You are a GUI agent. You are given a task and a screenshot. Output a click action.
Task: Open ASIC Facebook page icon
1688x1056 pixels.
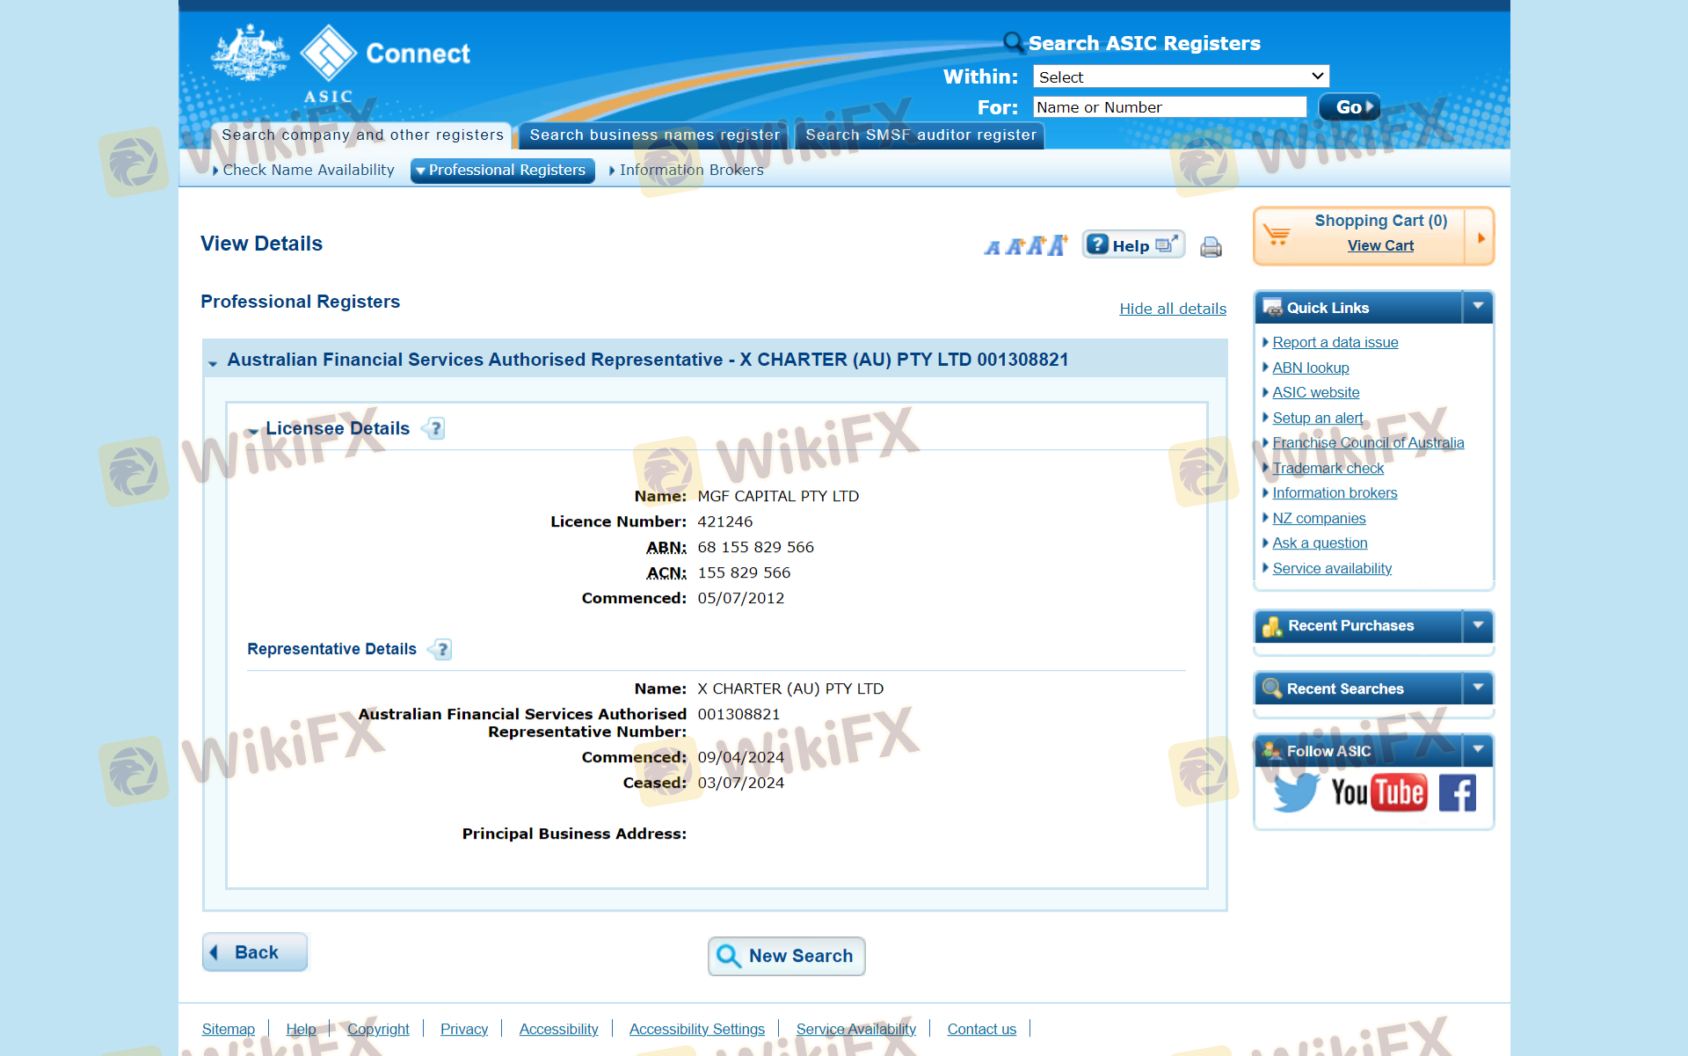pyautogui.click(x=1457, y=792)
